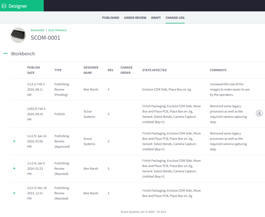Screen dimensions: 265x217
Task: Open the Change Log tab
Action: [x=175, y=18]
